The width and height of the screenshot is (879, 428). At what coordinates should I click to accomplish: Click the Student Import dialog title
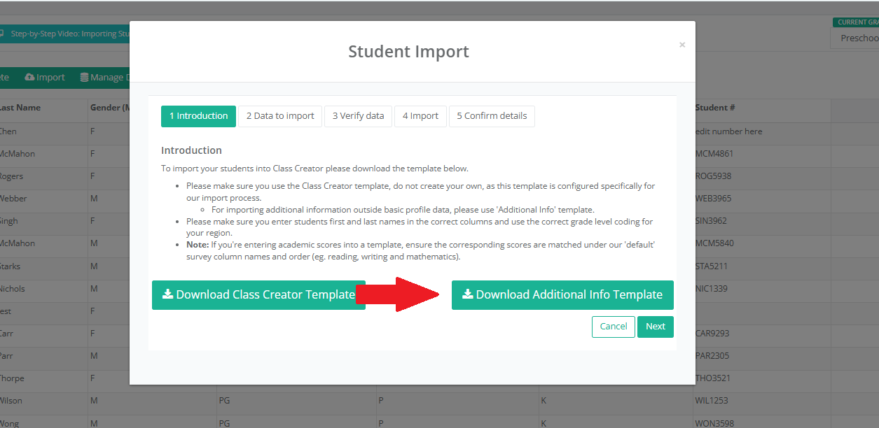pyautogui.click(x=409, y=51)
